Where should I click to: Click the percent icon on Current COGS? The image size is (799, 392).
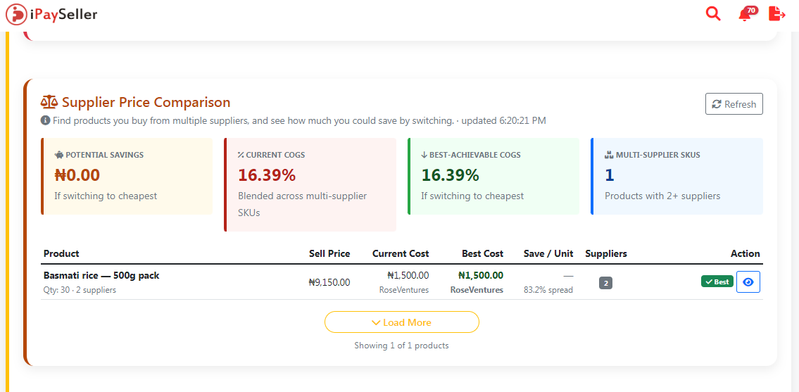(241, 155)
